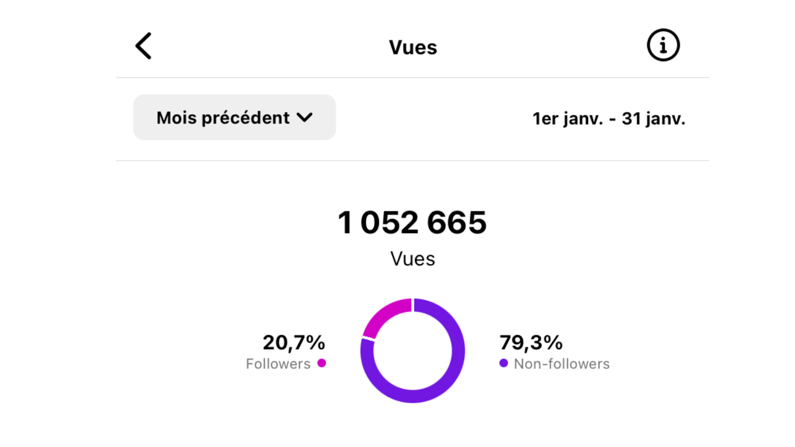Click the white gap between donut segments

point(368,338)
